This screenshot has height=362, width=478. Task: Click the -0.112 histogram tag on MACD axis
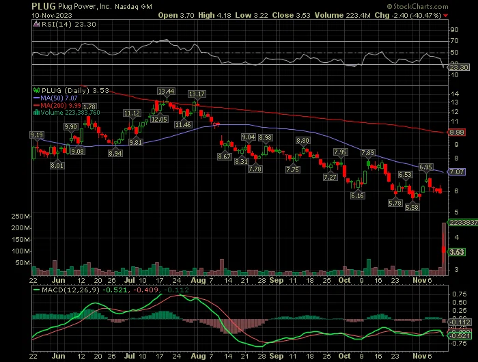460,322
